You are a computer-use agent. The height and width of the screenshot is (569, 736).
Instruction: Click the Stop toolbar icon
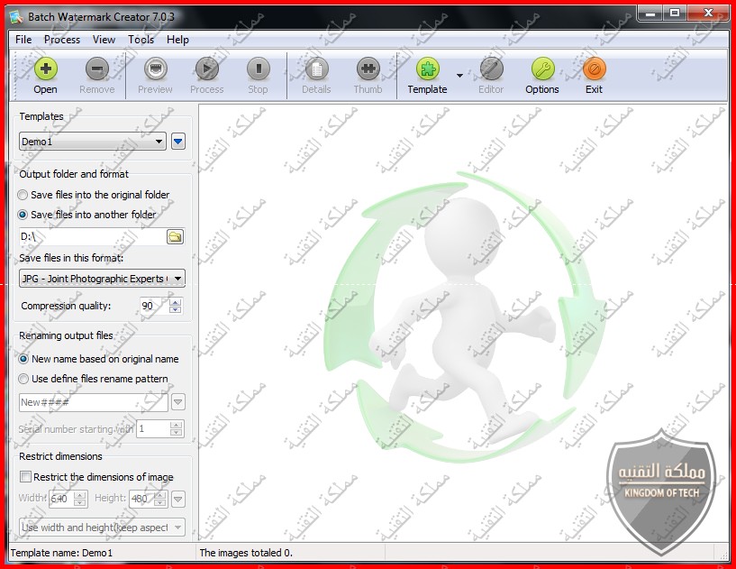259,69
